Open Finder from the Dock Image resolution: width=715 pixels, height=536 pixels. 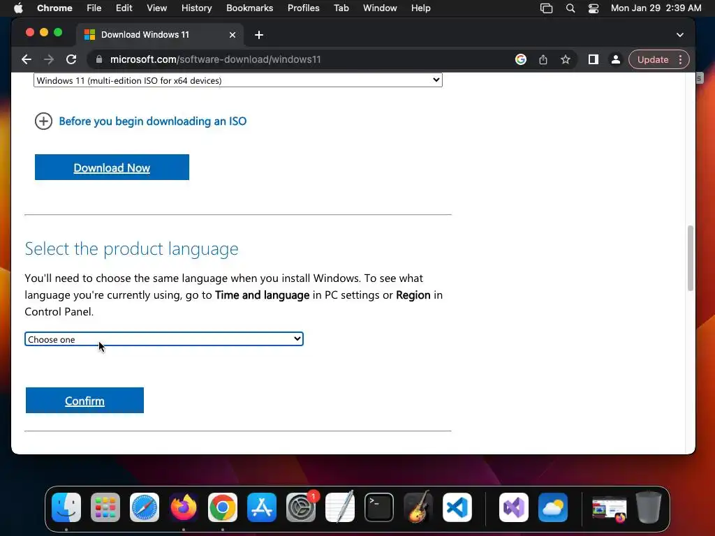[66, 507]
